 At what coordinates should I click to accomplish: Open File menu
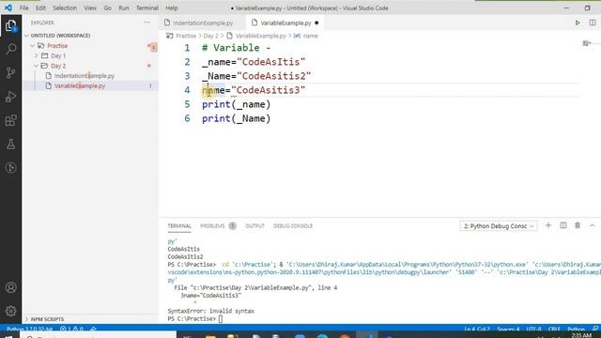click(23, 8)
